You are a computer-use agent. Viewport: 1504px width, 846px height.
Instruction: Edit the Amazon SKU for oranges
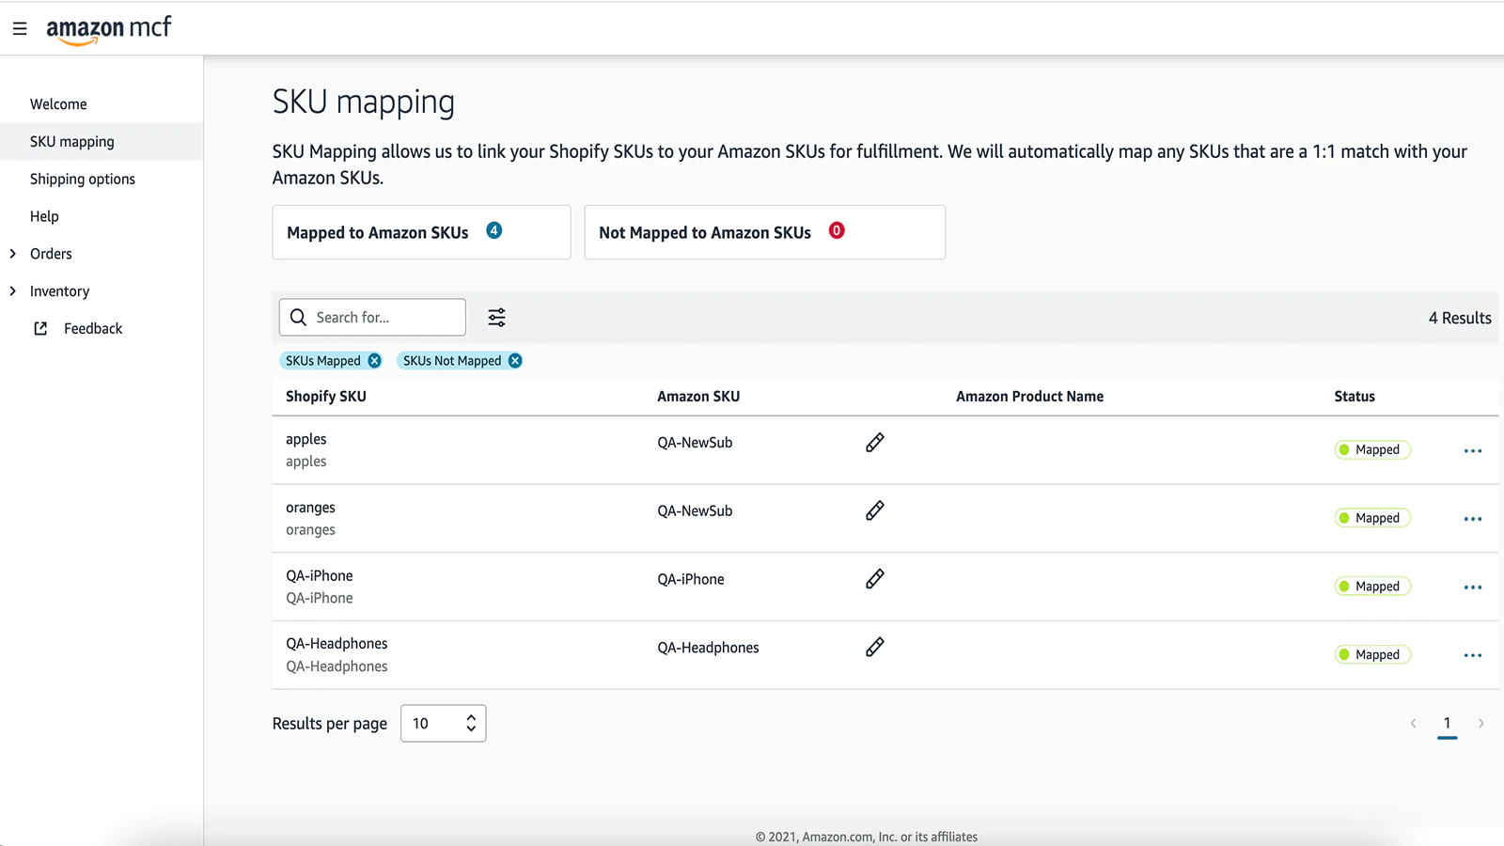click(875, 510)
